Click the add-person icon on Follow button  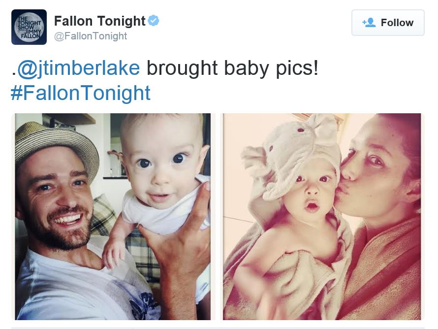tap(369, 23)
